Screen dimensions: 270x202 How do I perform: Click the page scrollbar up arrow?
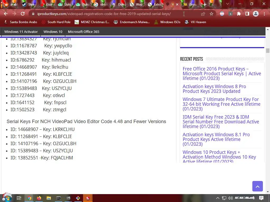coord(268,29)
